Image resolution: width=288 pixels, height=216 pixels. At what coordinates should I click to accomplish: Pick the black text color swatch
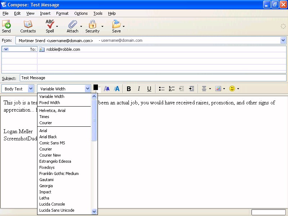coord(95,87)
